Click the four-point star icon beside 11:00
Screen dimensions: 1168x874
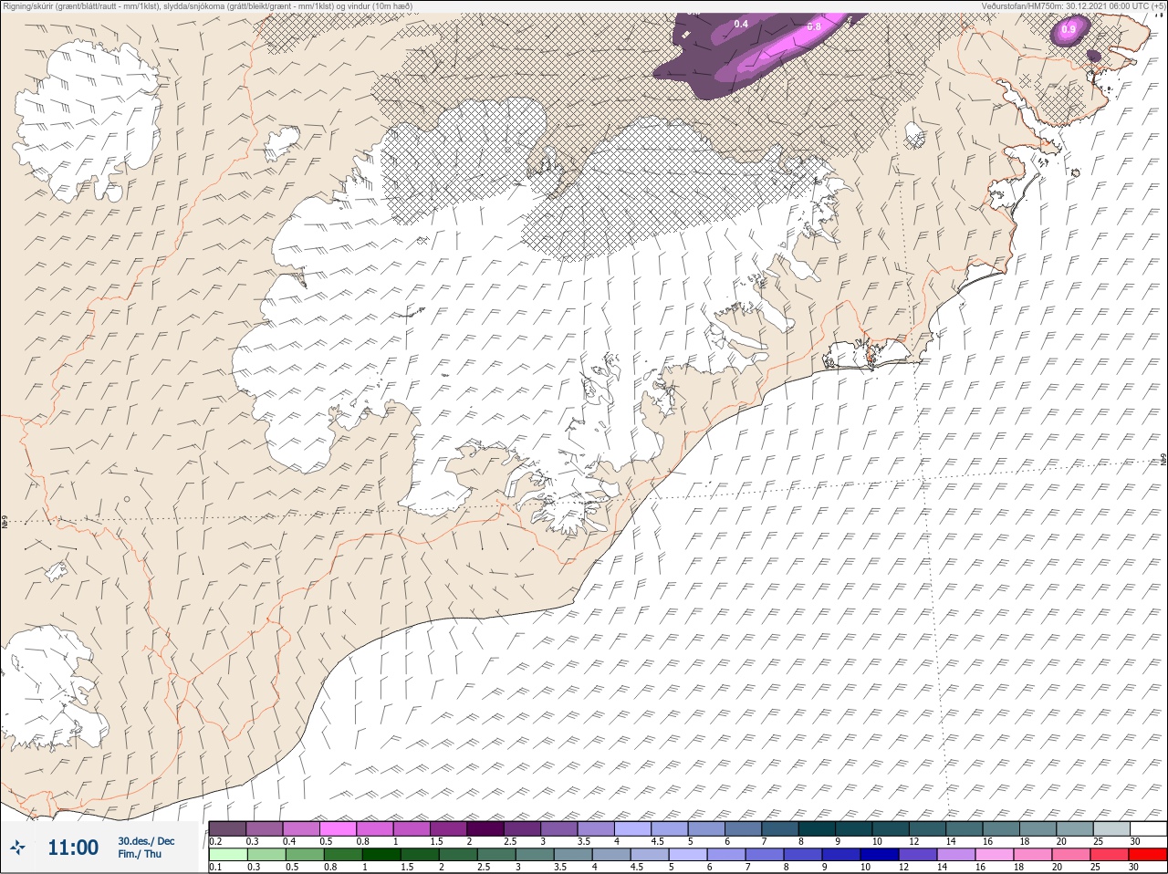click(18, 848)
